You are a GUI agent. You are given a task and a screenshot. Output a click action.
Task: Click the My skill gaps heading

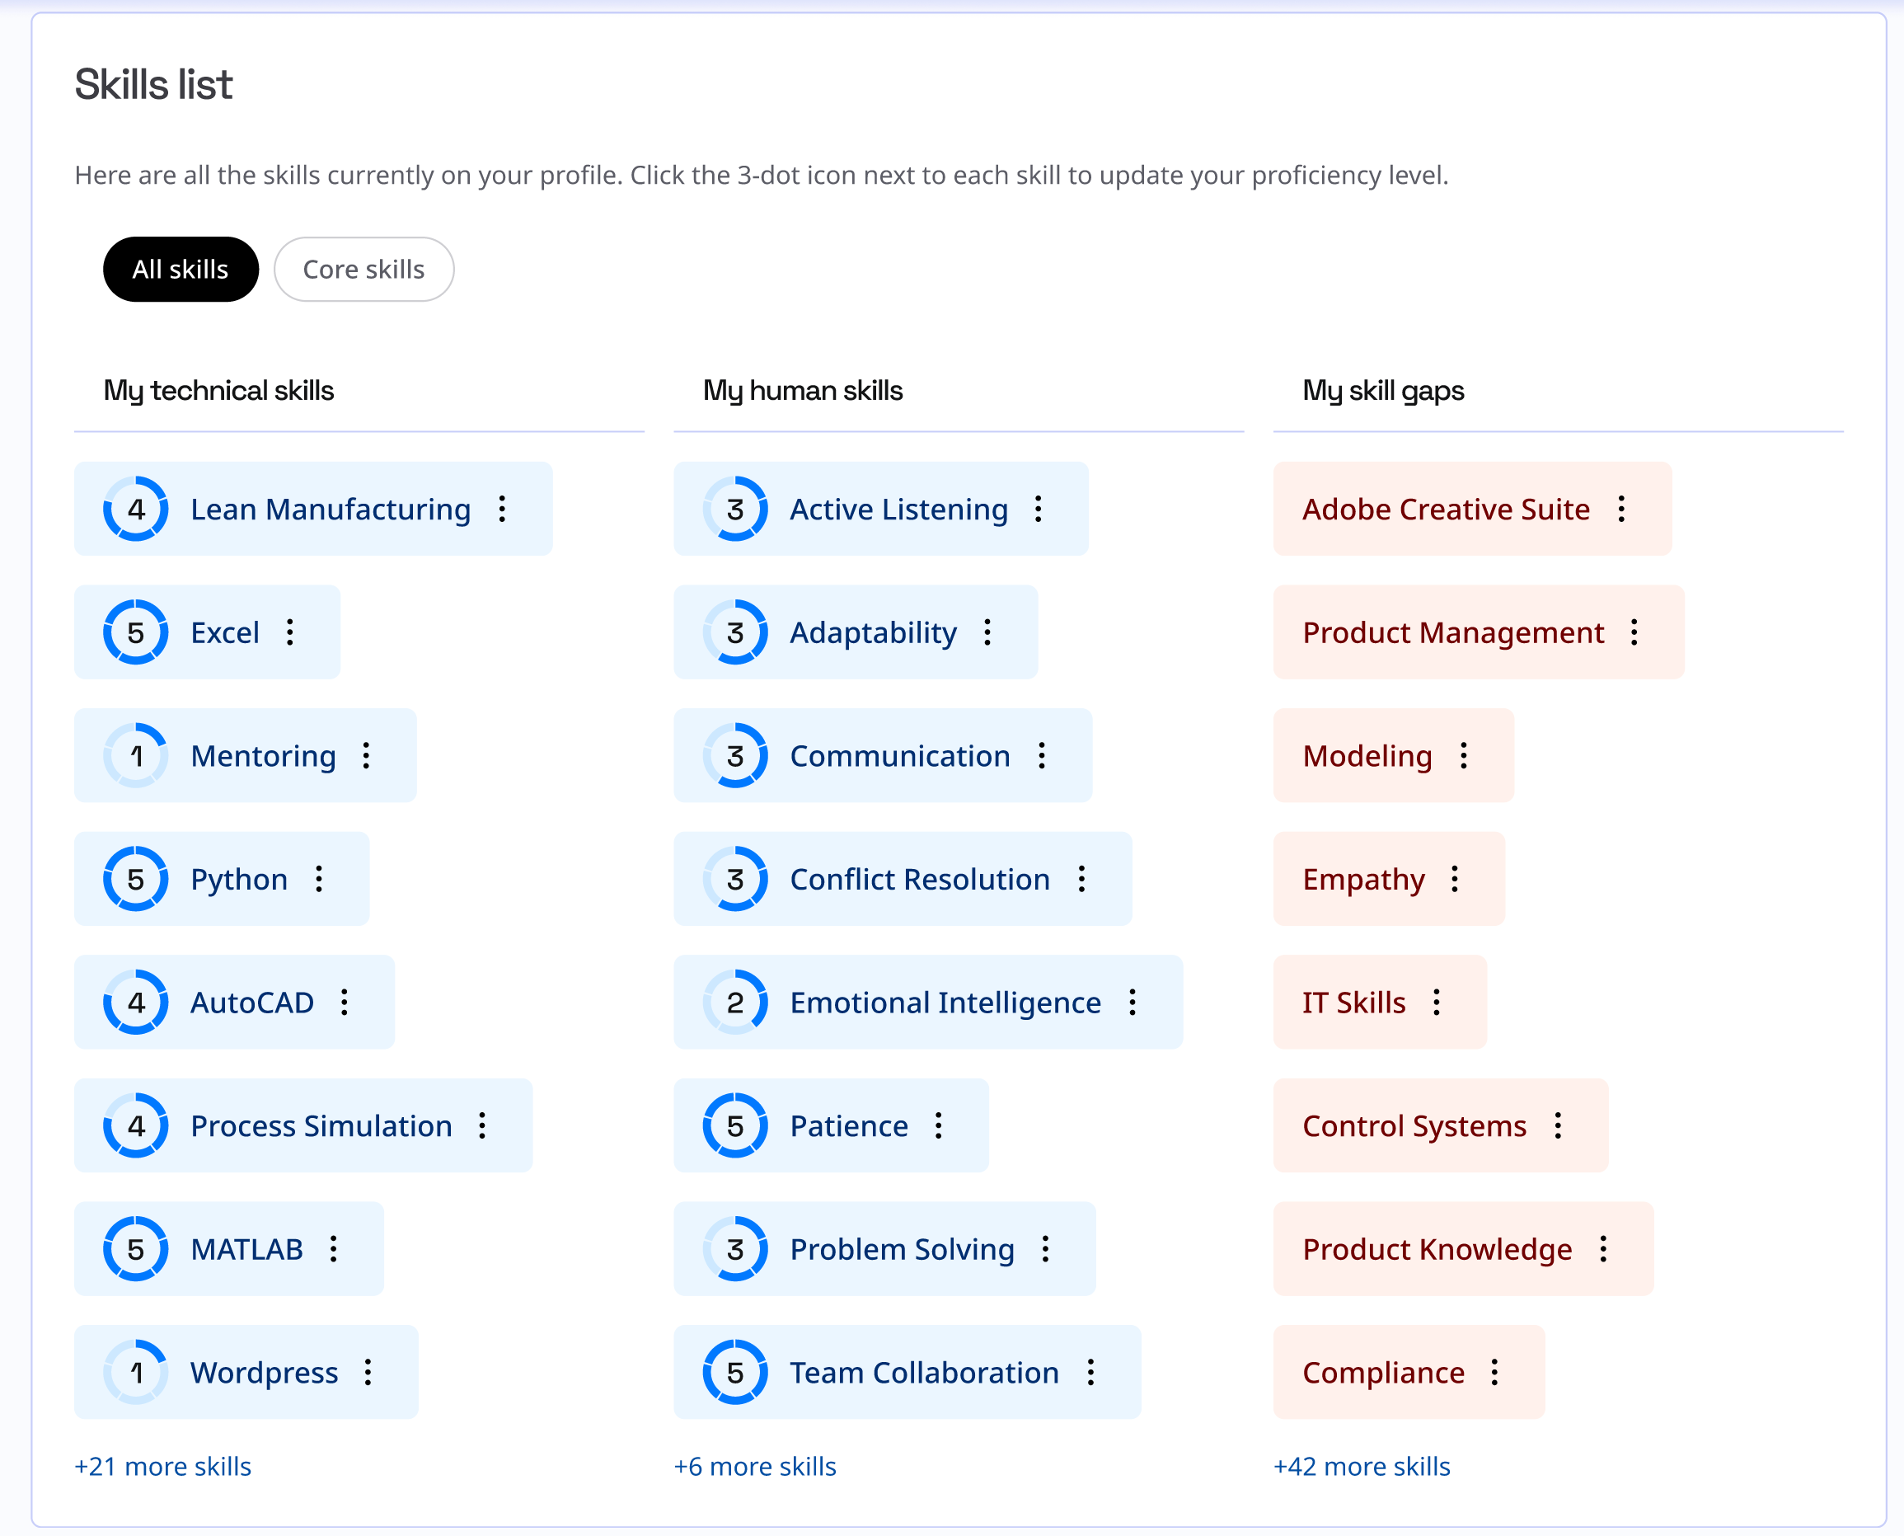point(1383,391)
